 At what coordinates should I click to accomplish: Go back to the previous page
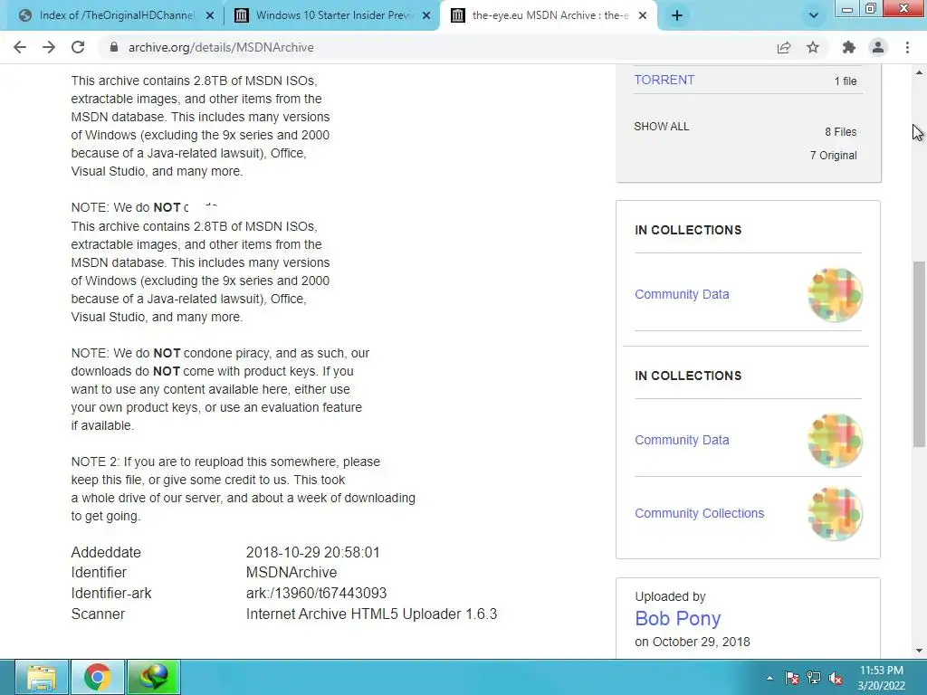pos(20,47)
